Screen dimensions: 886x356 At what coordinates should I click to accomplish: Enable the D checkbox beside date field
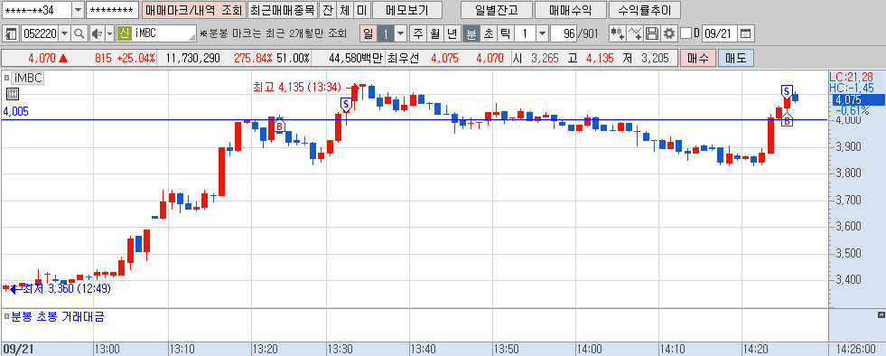tap(686, 33)
